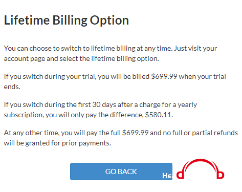This screenshot has width=242, height=192.
Task: Click the right earcup of the headphones logo
Action: click(x=221, y=175)
